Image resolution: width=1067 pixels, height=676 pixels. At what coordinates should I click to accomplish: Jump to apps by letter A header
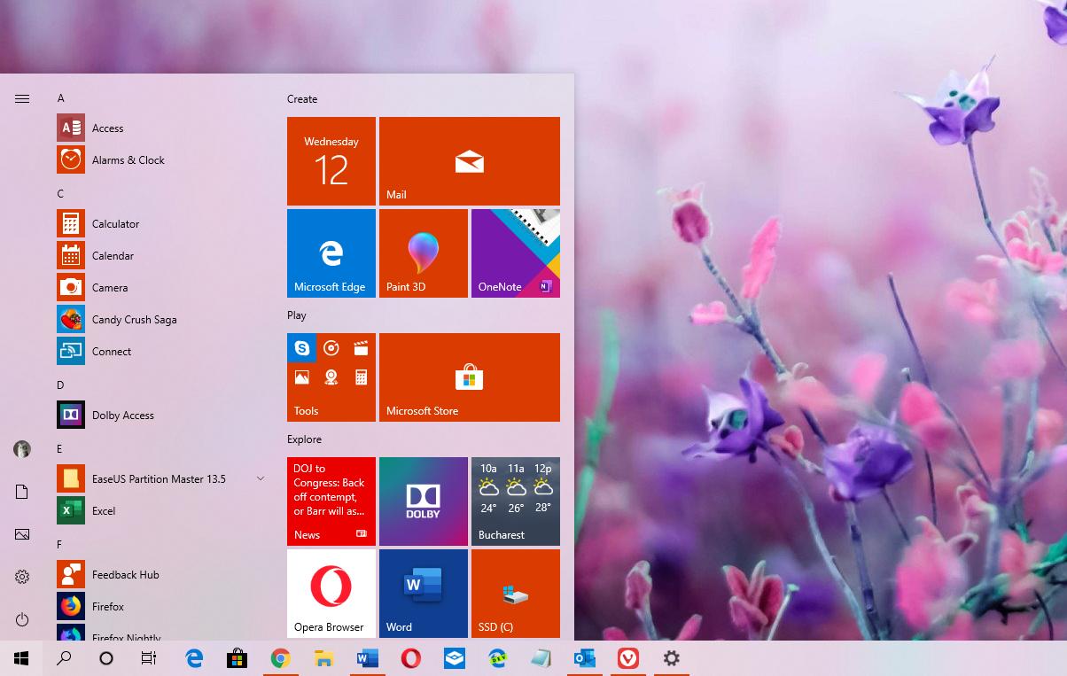(61, 98)
